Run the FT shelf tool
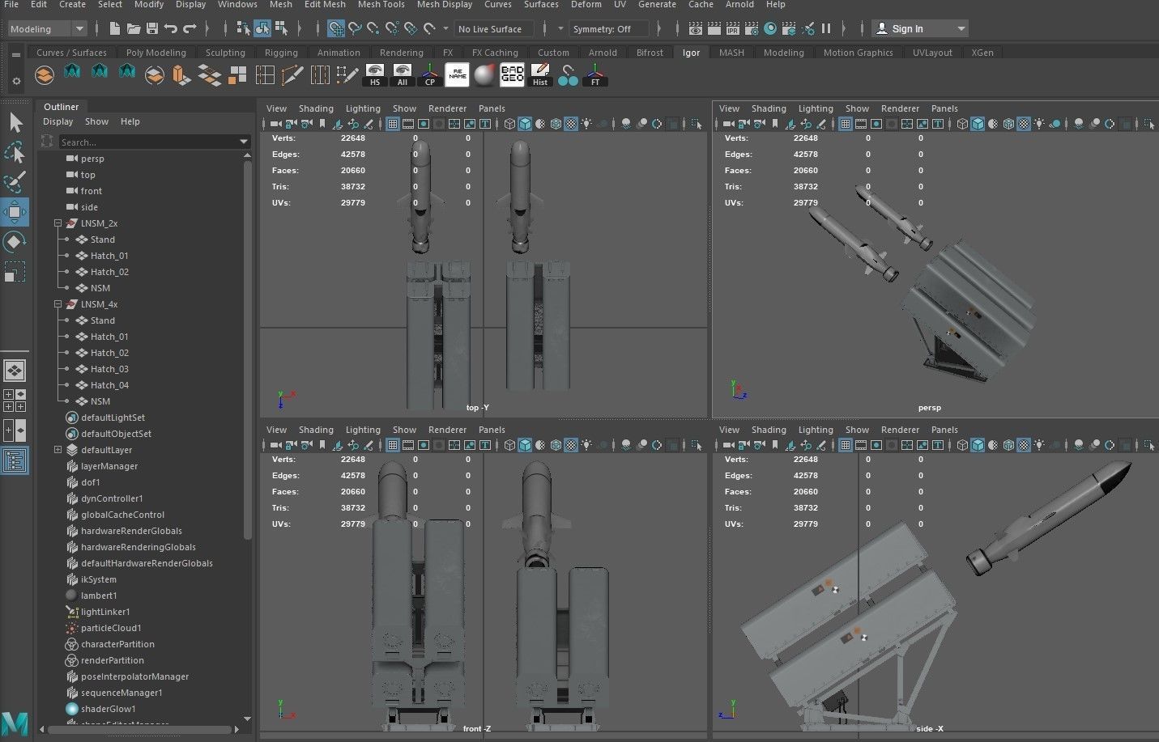 point(595,75)
